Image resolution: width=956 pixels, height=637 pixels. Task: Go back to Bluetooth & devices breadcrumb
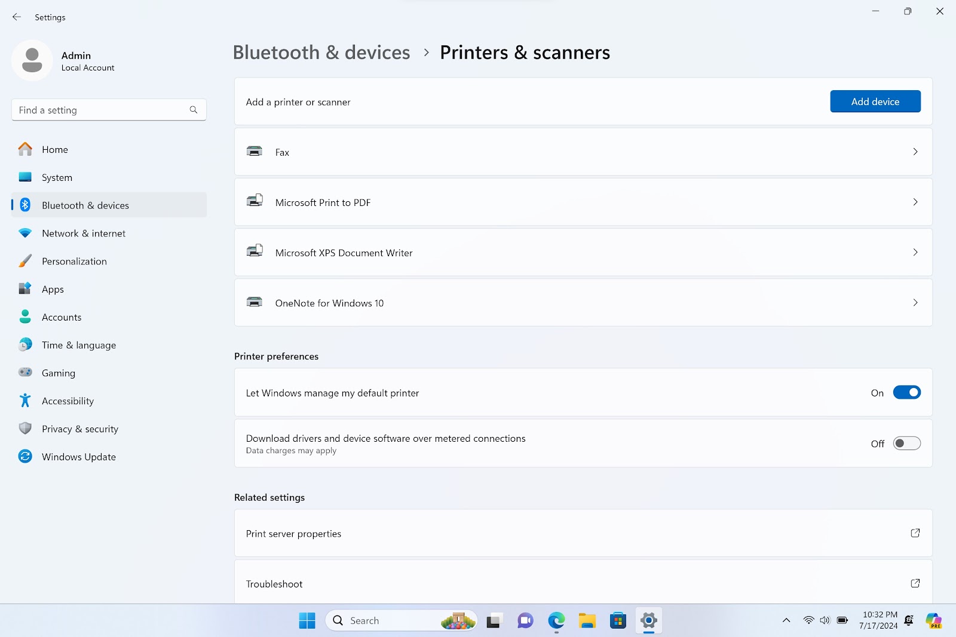tap(321, 53)
